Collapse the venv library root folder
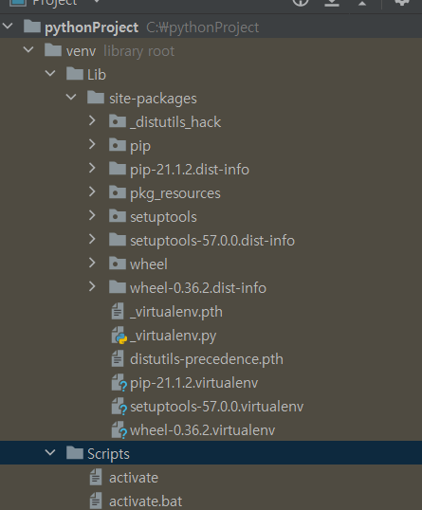This screenshot has width=422, height=510. (28, 49)
